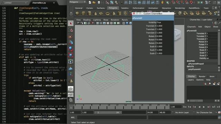The width and height of the screenshot is (221, 124).
Task: Click the layer editor horizontal scrollbar
Action: (196, 101)
